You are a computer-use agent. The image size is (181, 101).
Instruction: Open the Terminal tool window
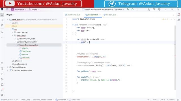(x=2, y=84)
